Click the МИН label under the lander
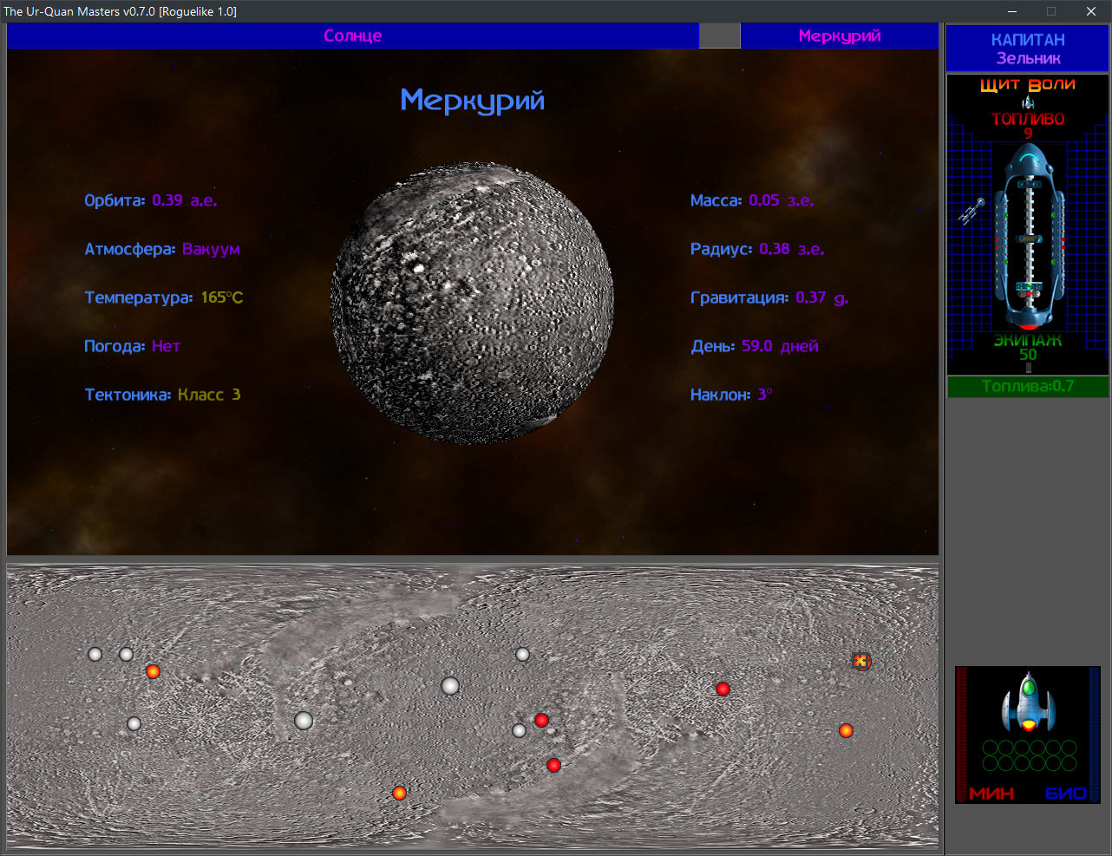Screen dimensions: 1112x856 pos(991,794)
